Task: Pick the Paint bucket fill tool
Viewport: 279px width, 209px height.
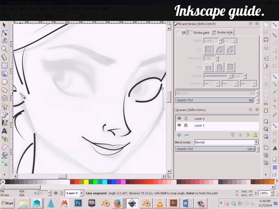Action: 4,155
